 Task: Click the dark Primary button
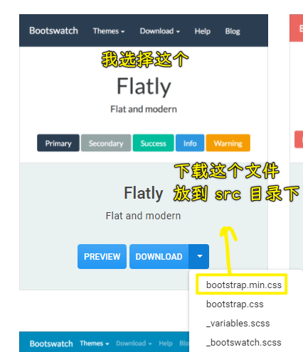point(58,143)
